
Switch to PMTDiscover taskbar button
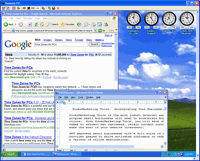[66, 154]
